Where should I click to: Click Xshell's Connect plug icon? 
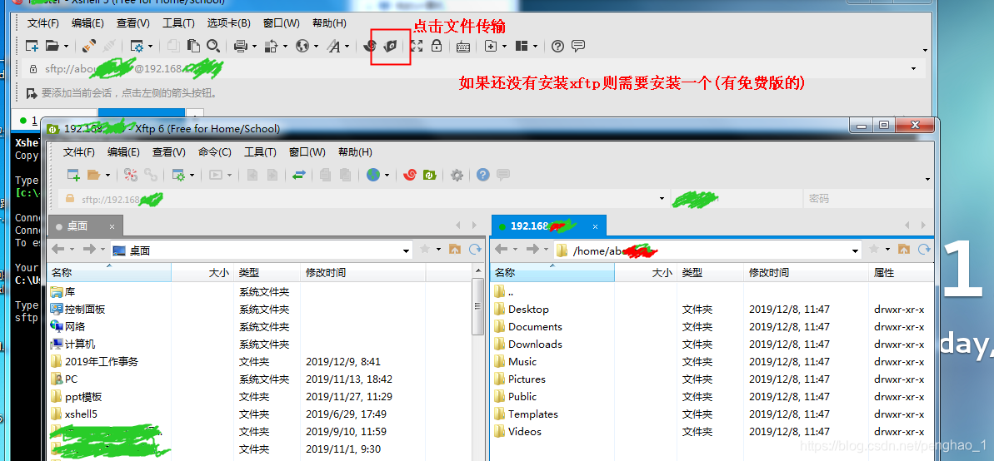pos(89,46)
